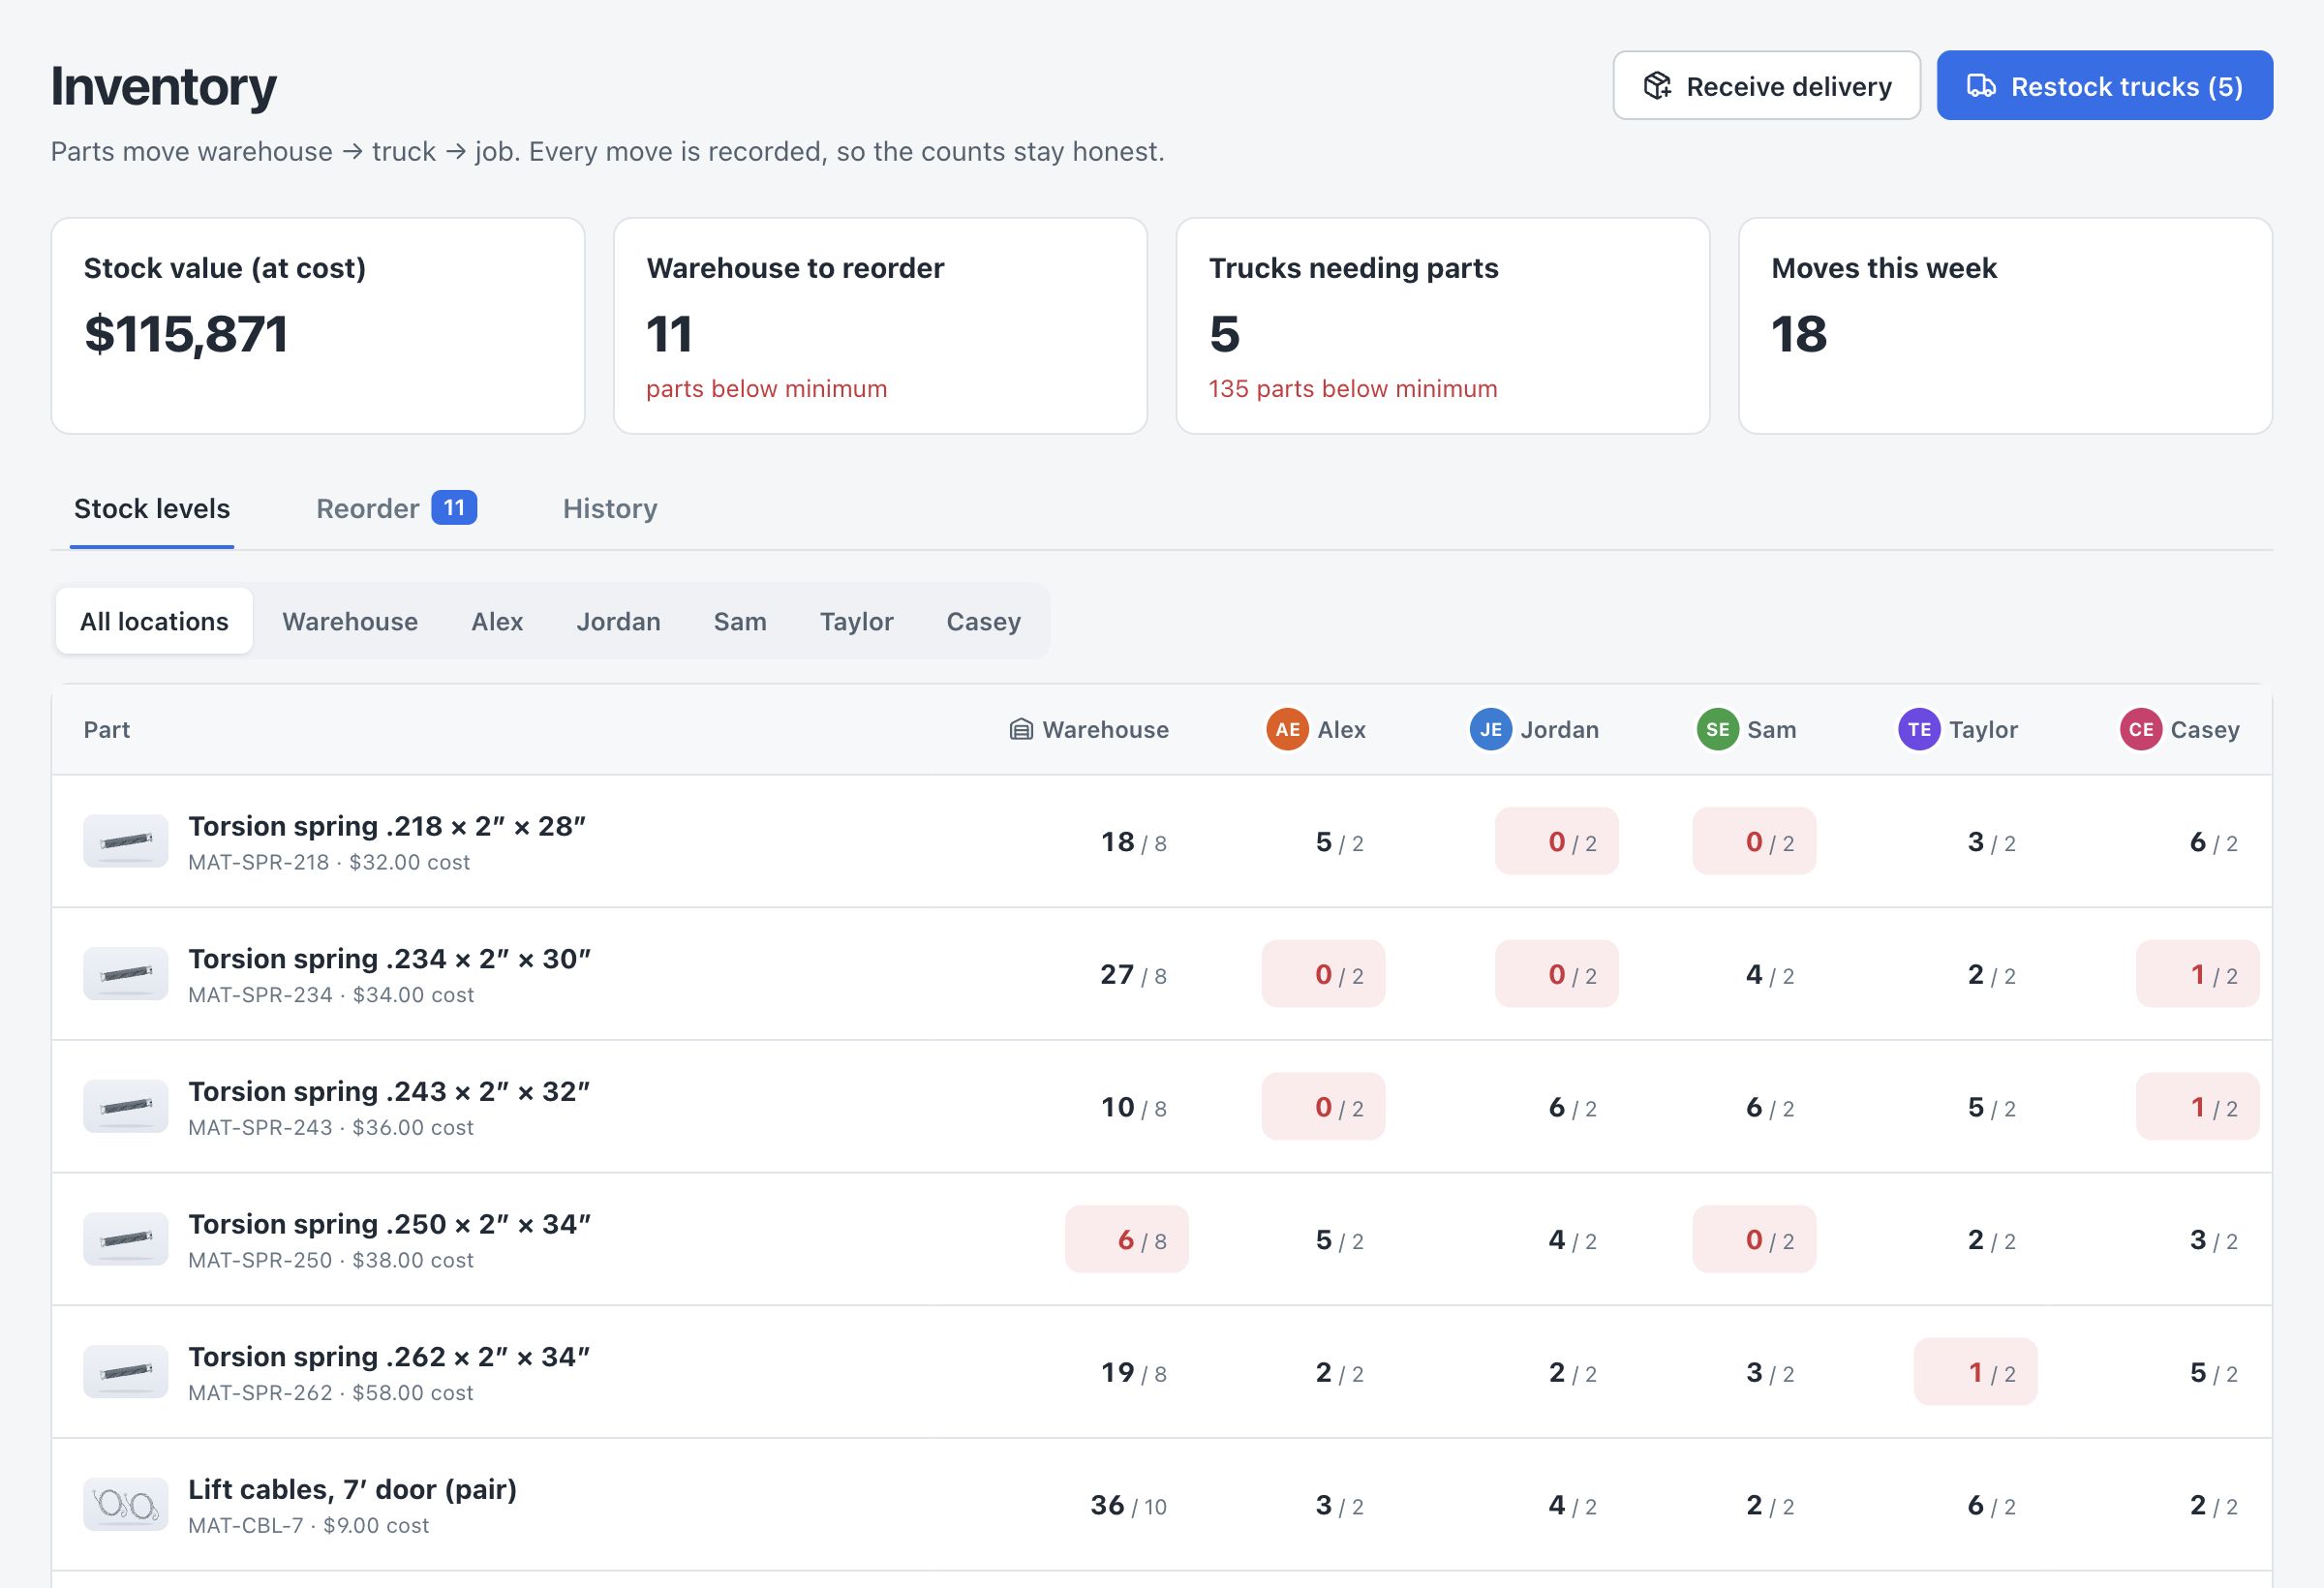This screenshot has height=1588, width=2324.
Task: Switch to the Stock levels tab
Action: (x=152, y=508)
